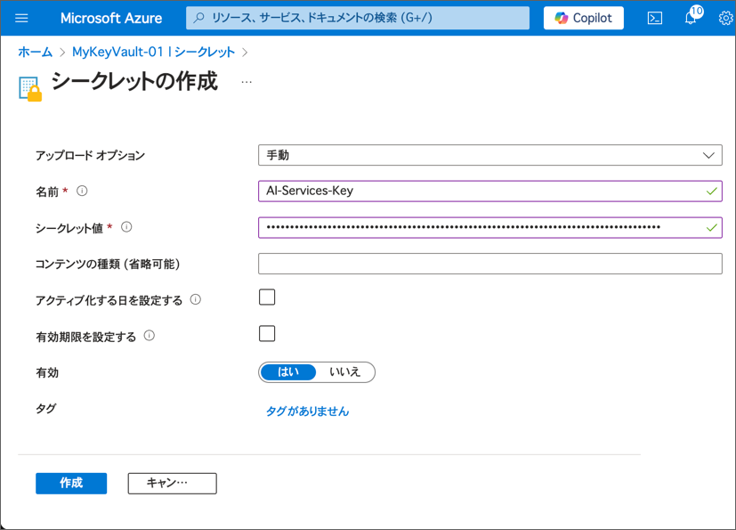Expand the アップロード オプション dropdown
The image size is (736, 530).
pyautogui.click(x=490, y=155)
